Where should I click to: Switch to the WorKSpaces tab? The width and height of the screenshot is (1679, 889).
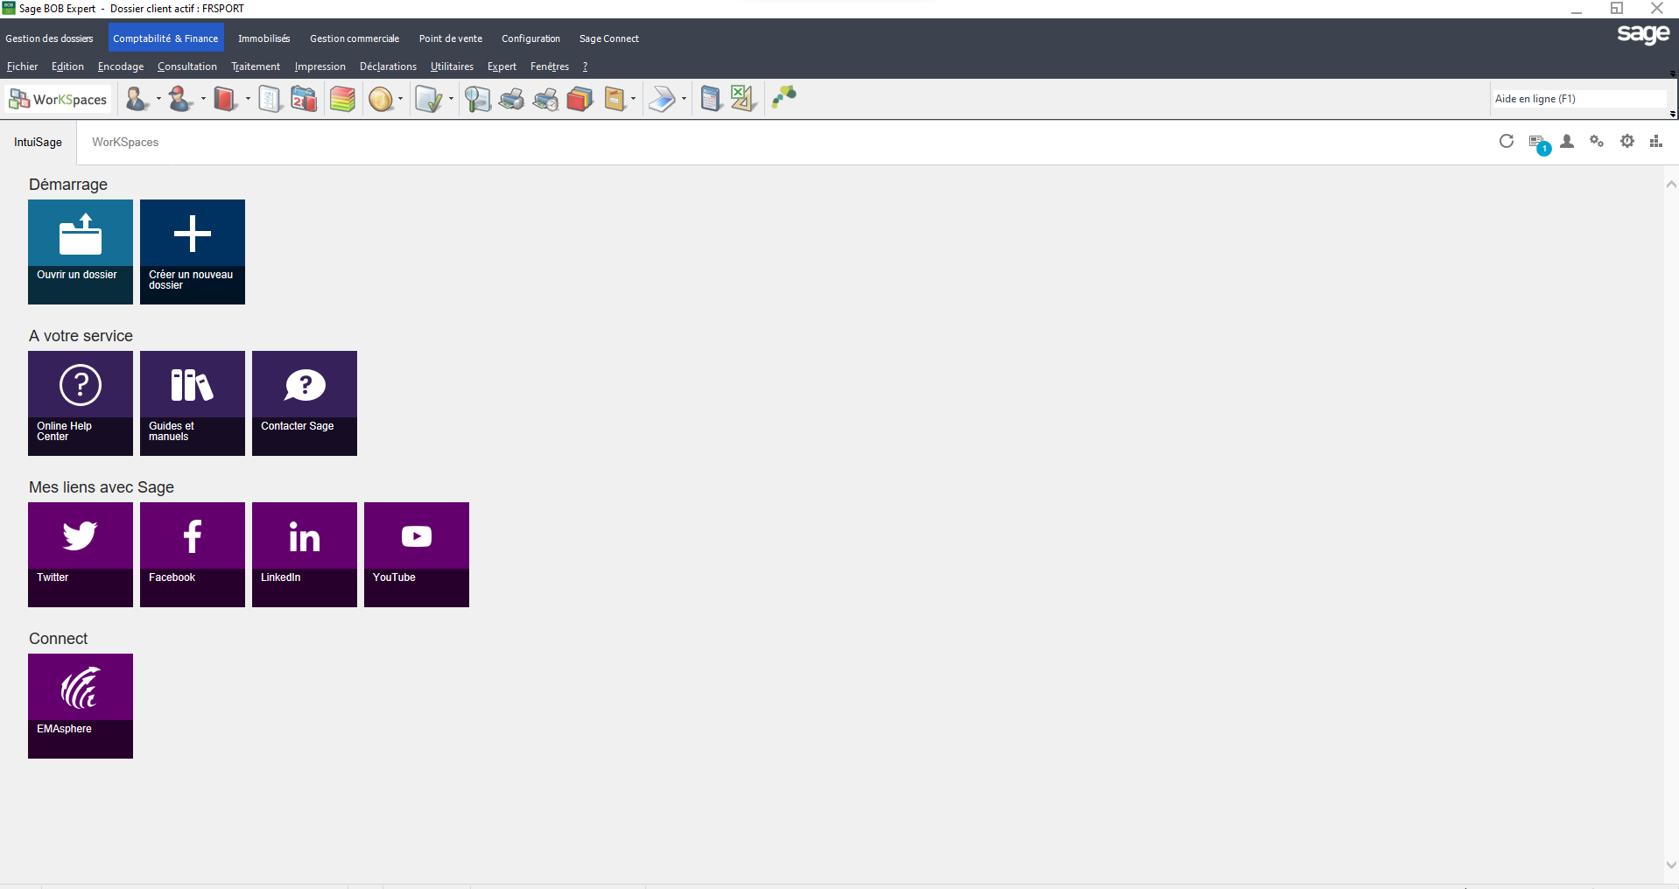point(125,143)
